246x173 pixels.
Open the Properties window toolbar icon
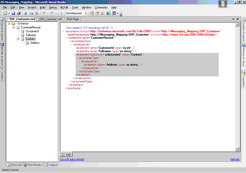coord(97,13)
